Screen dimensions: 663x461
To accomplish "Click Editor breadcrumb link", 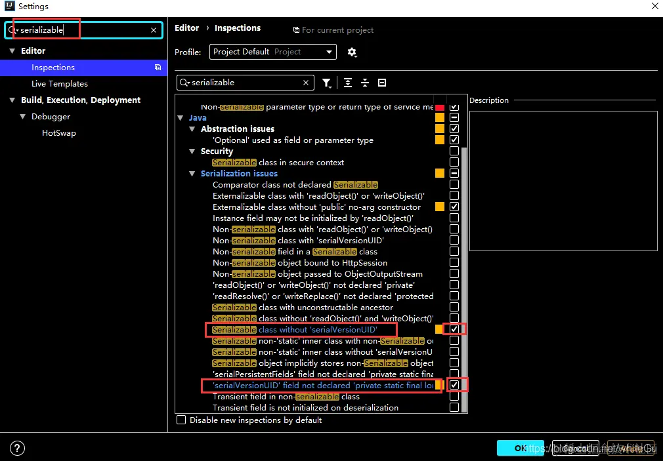I will click(x=186, y=28).
